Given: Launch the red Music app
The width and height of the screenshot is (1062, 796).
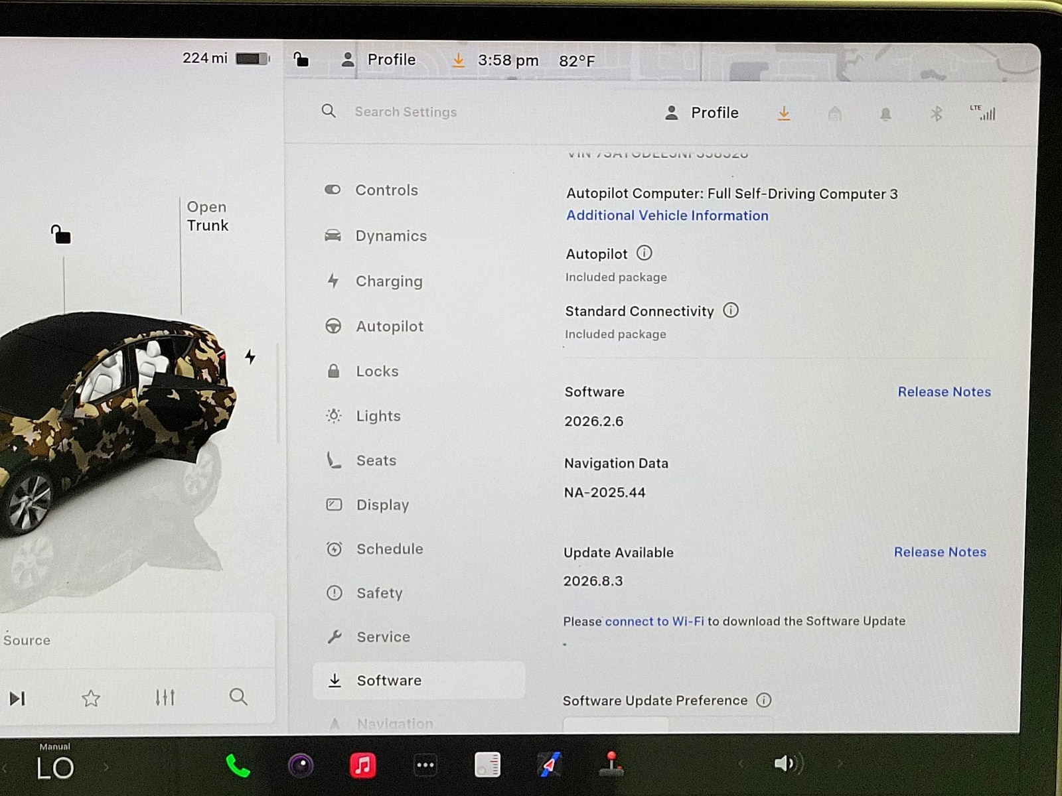Looking at the screenshot, I should coord(362,765).
